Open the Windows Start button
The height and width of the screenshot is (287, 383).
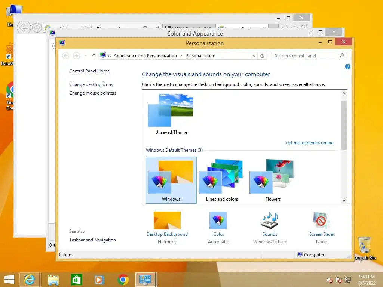tap(9, 280)
